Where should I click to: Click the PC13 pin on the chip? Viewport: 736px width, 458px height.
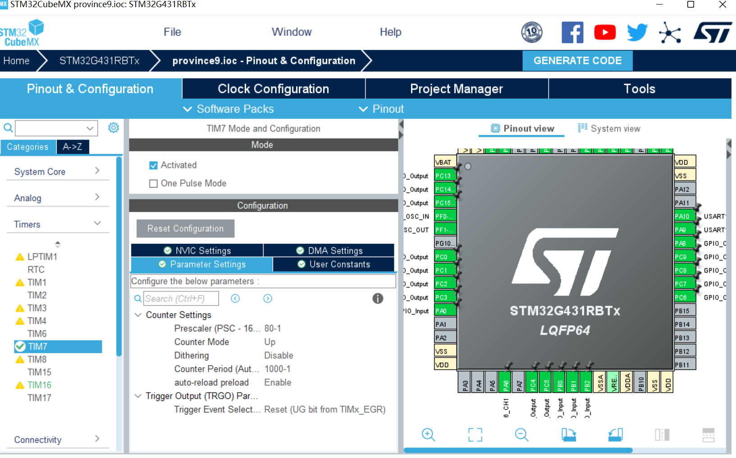[445, 176]
